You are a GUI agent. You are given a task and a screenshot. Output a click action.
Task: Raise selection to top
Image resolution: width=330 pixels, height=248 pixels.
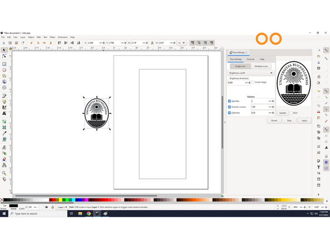point(59,43)
